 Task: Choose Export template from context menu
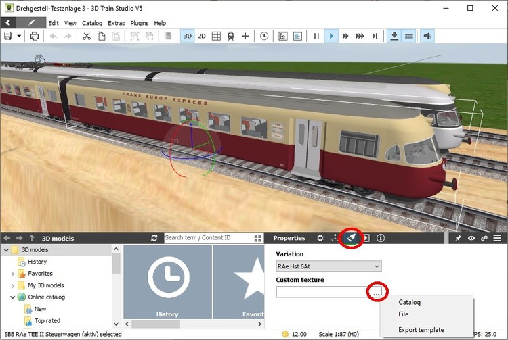[x=421, y=329]
